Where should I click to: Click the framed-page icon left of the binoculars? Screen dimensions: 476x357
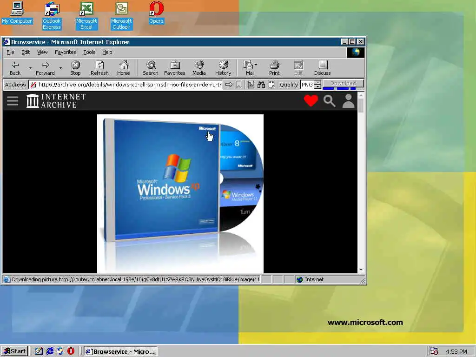[251, 85]
